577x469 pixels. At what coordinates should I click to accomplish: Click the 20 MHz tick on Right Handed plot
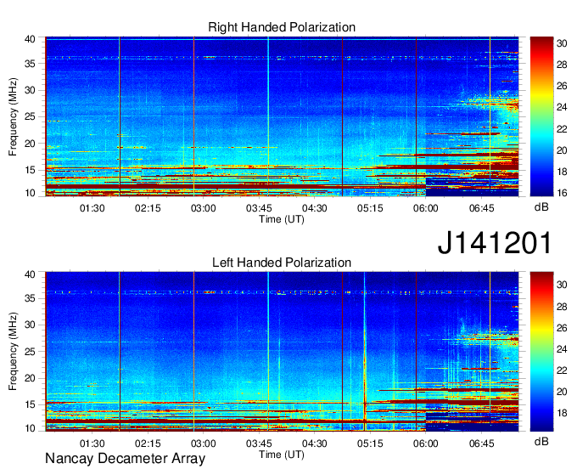pos(30,144)
